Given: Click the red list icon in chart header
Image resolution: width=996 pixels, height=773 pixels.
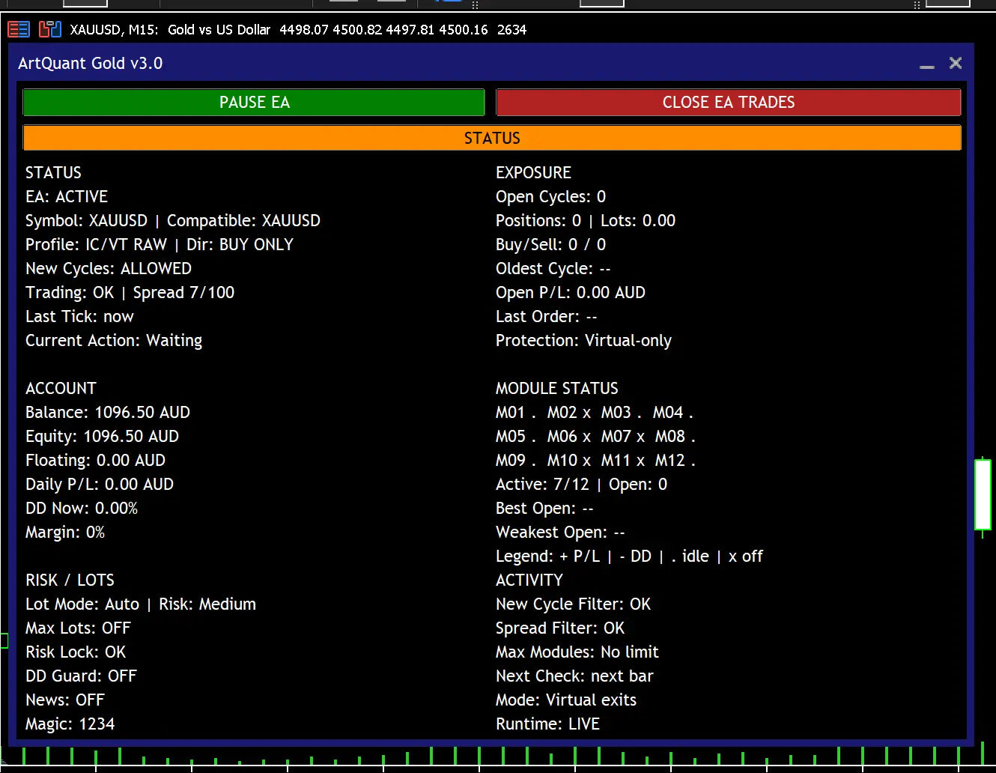Looking at the screenshot, I should 19,29.
